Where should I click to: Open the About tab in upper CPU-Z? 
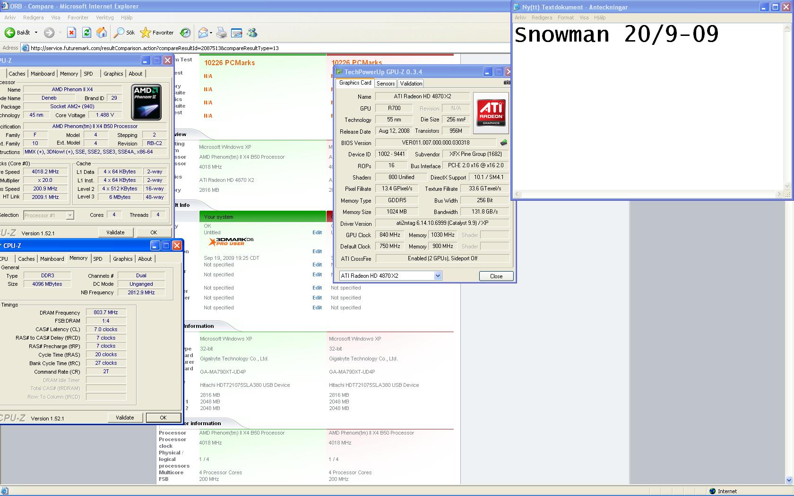pyautogui.click(x=136, y=74)
